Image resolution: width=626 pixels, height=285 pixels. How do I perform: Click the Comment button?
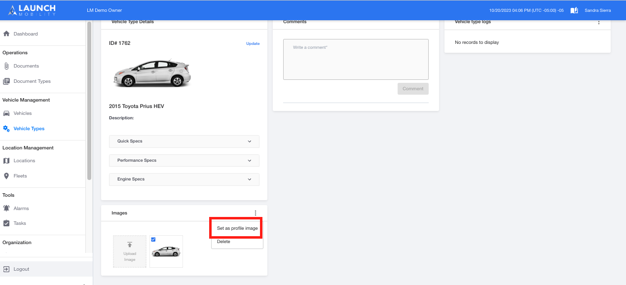coord(413,89)
